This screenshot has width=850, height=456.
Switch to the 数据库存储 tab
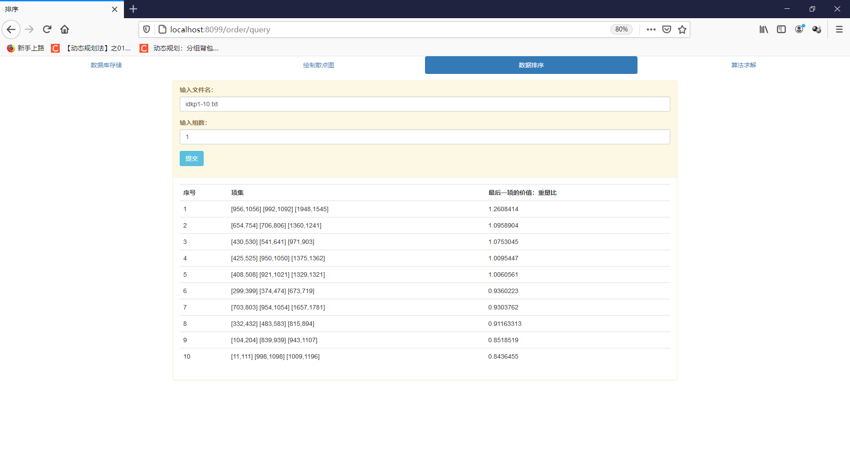pos(106,65)
